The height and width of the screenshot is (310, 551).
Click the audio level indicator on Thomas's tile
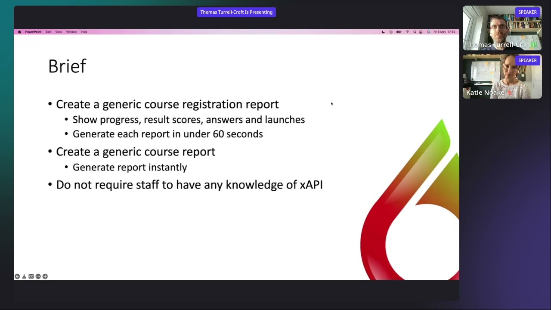tap(534, 44)
